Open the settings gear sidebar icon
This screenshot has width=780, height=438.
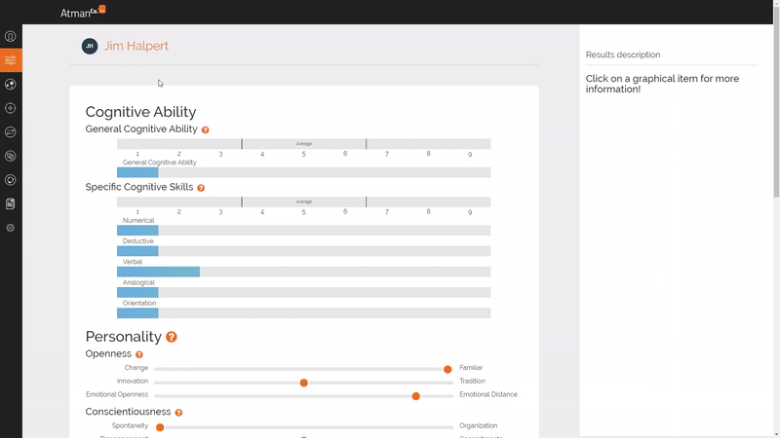11,228
